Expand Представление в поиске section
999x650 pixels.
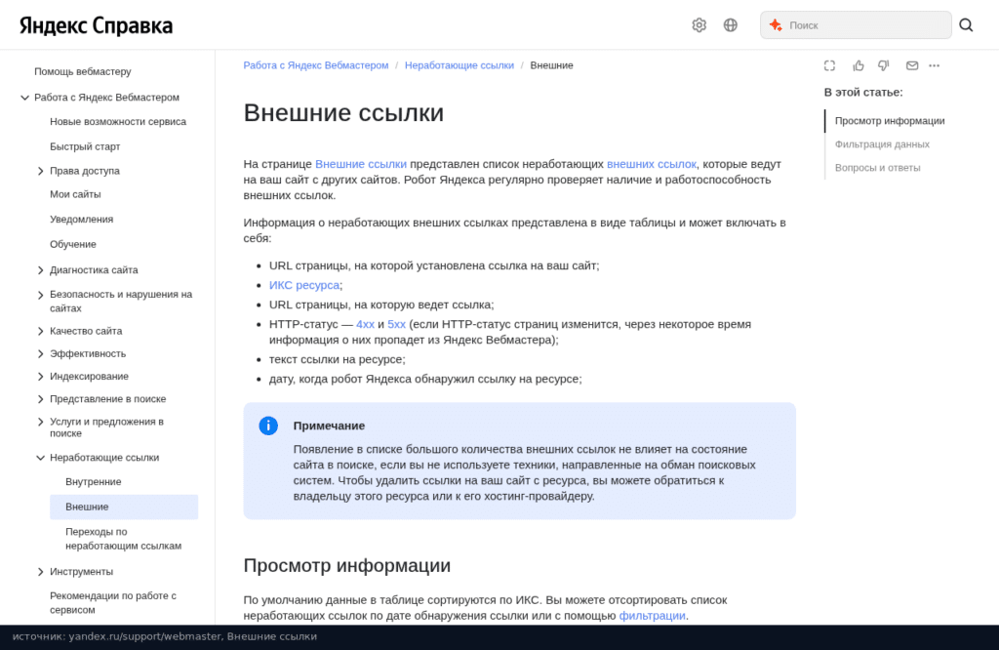pos(41,399)
